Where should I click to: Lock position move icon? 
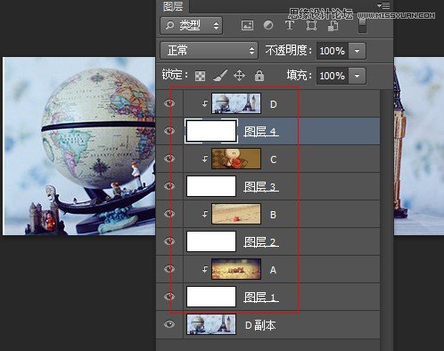click(239, 76)
